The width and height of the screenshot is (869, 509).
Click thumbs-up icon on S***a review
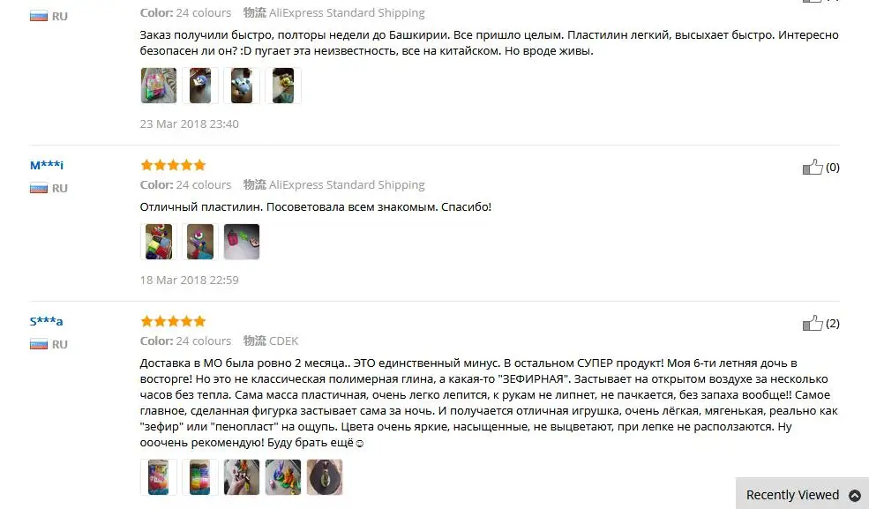tap(813, 323)
